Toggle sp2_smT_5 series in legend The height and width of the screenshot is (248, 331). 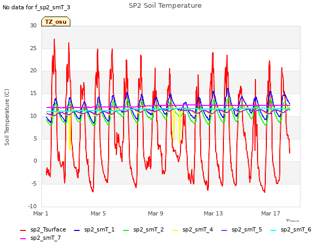point(242,229)
